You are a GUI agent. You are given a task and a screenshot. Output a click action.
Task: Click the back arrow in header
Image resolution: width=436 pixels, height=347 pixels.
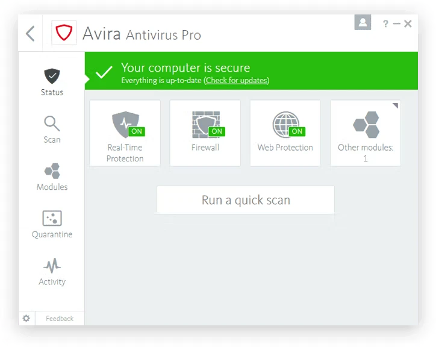(30, 34)
